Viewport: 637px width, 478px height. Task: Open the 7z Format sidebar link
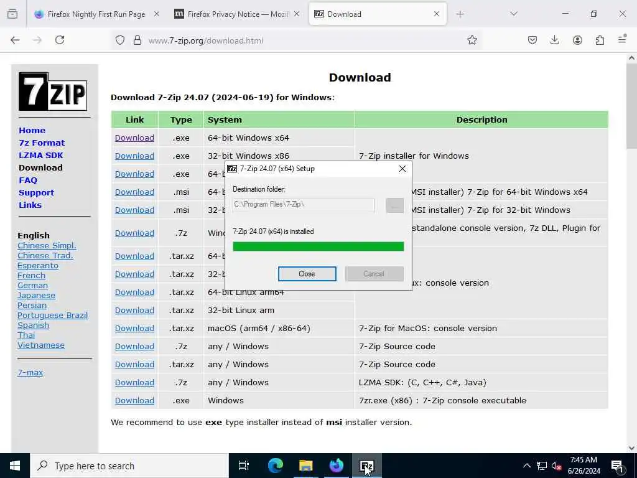42,143
